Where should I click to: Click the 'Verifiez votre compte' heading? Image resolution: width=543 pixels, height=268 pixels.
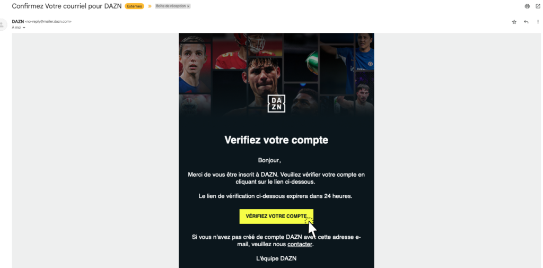coord(276,140)
